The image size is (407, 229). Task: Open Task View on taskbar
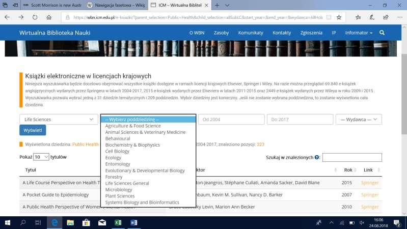[38, 222]
